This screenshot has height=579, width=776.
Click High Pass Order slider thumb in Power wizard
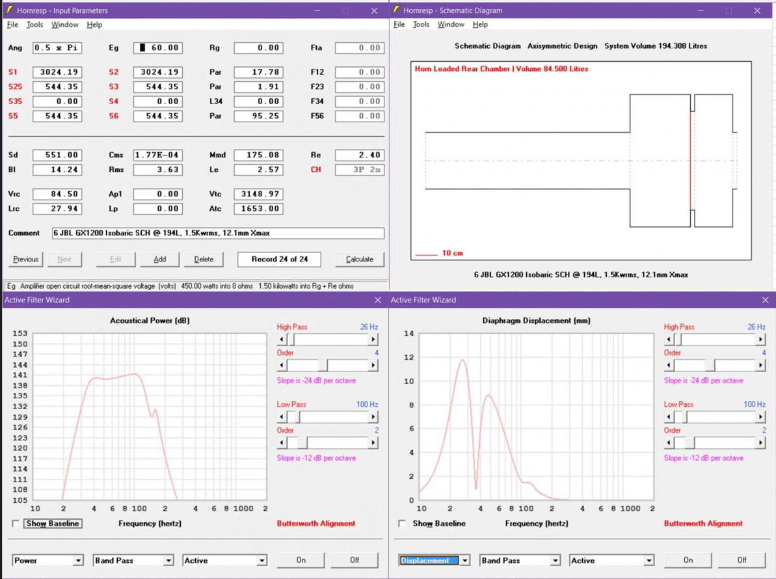323,365
